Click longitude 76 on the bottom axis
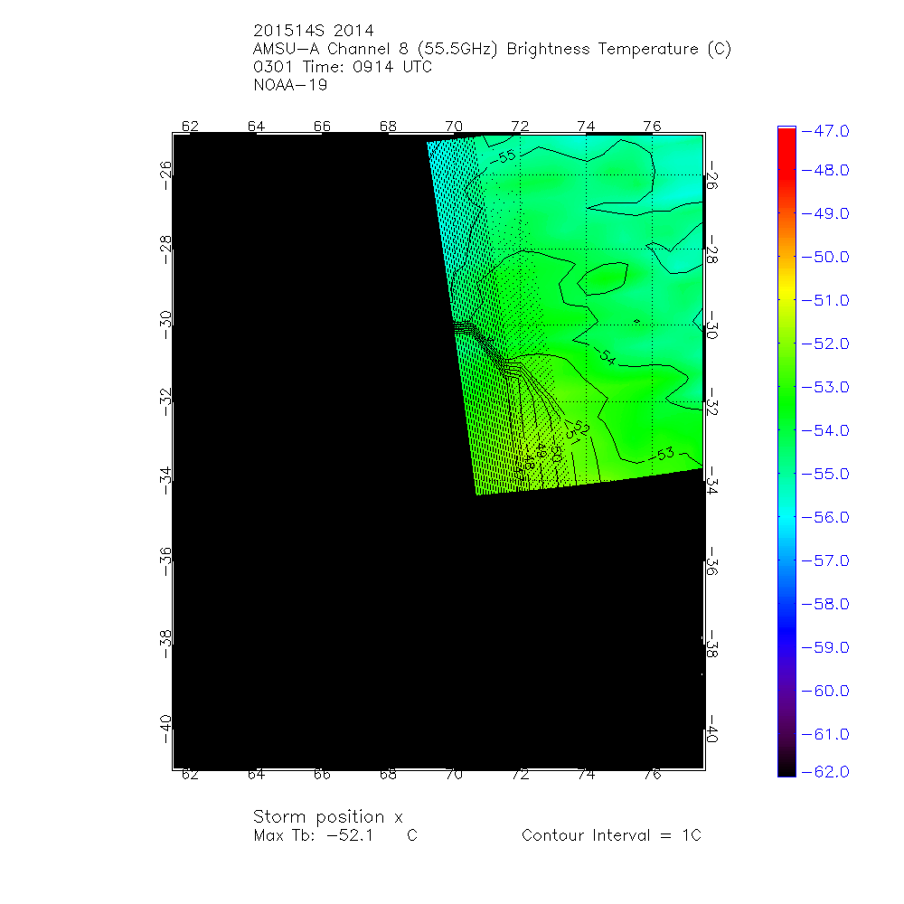The height and width of the screenshot is (904, 904). (652, 775)
